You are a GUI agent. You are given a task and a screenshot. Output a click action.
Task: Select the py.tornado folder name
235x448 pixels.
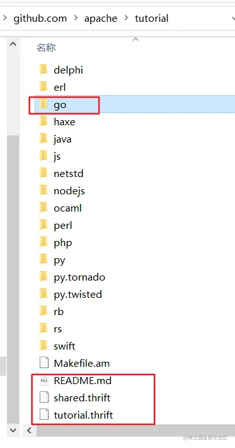[x=79, y=277]
